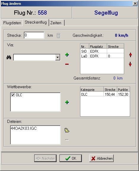Select file 44OA2K03.IGC in Dateien list
The width and height of the screenshot is (139, 171).
point(24,128)
